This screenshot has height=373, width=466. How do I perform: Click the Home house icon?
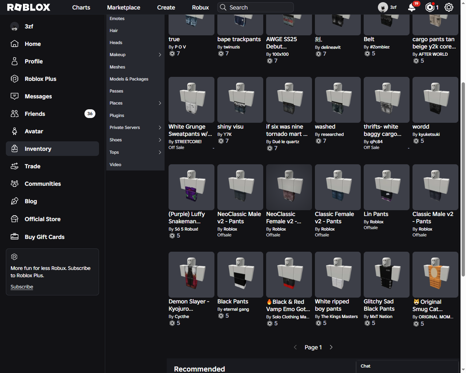click(15, 44)
